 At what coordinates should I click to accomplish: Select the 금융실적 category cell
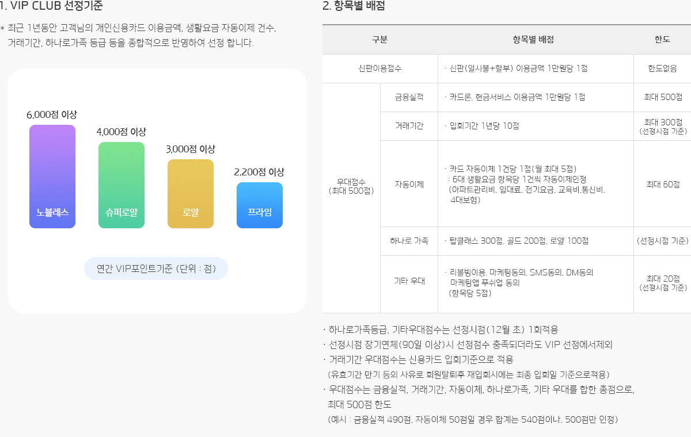409,97
